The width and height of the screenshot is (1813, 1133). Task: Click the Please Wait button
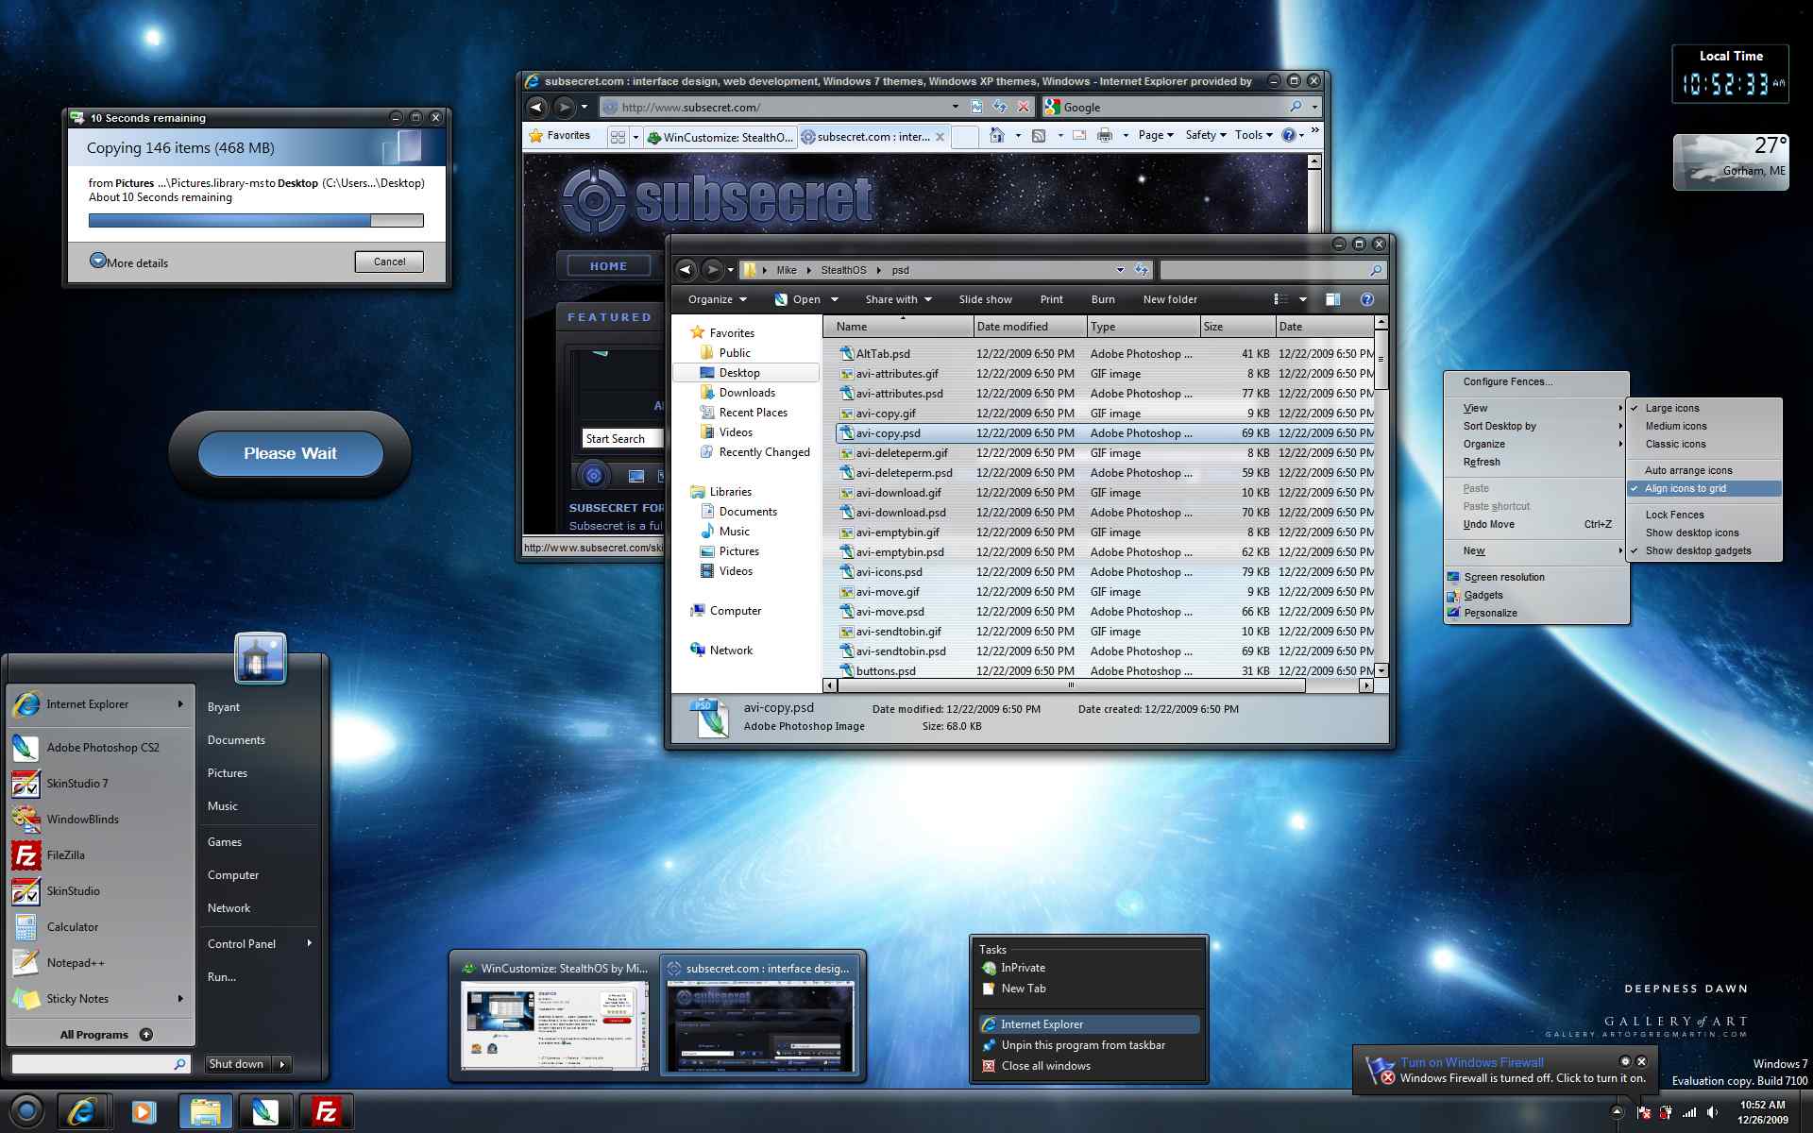(x=290, y=453)
